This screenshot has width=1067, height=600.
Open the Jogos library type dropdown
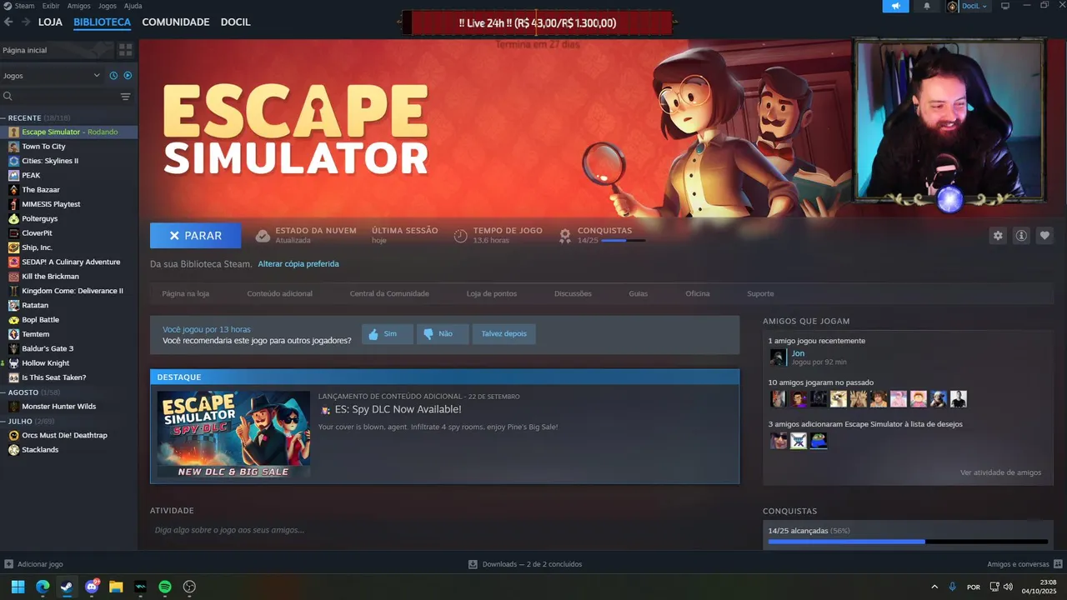click(x=52, y=75)
